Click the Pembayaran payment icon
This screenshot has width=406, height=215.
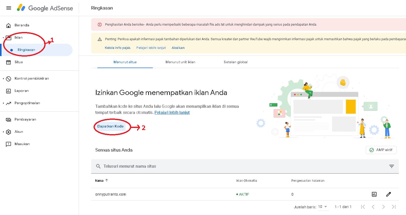coord(8,120)
